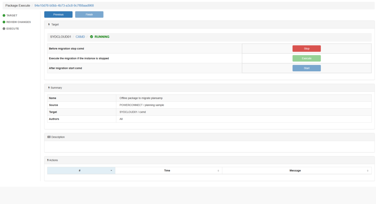The height and width of the screenshot is (204, 376).
Task: Click the empty Description content area
Action: (x=209, y=146)
